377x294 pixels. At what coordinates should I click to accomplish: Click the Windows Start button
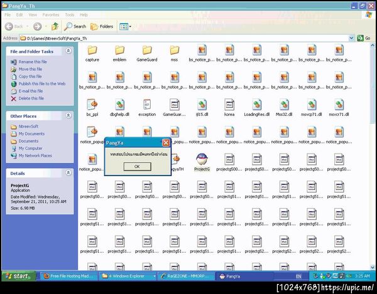[x=19, y=276]
